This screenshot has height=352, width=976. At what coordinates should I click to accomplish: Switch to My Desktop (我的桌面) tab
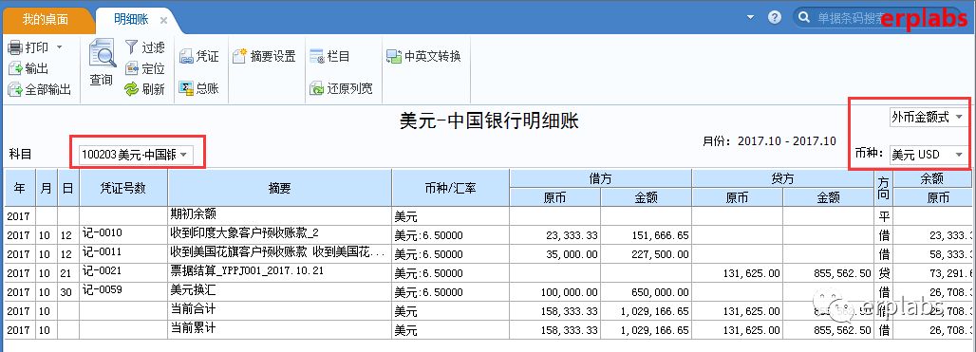point(46,19)
